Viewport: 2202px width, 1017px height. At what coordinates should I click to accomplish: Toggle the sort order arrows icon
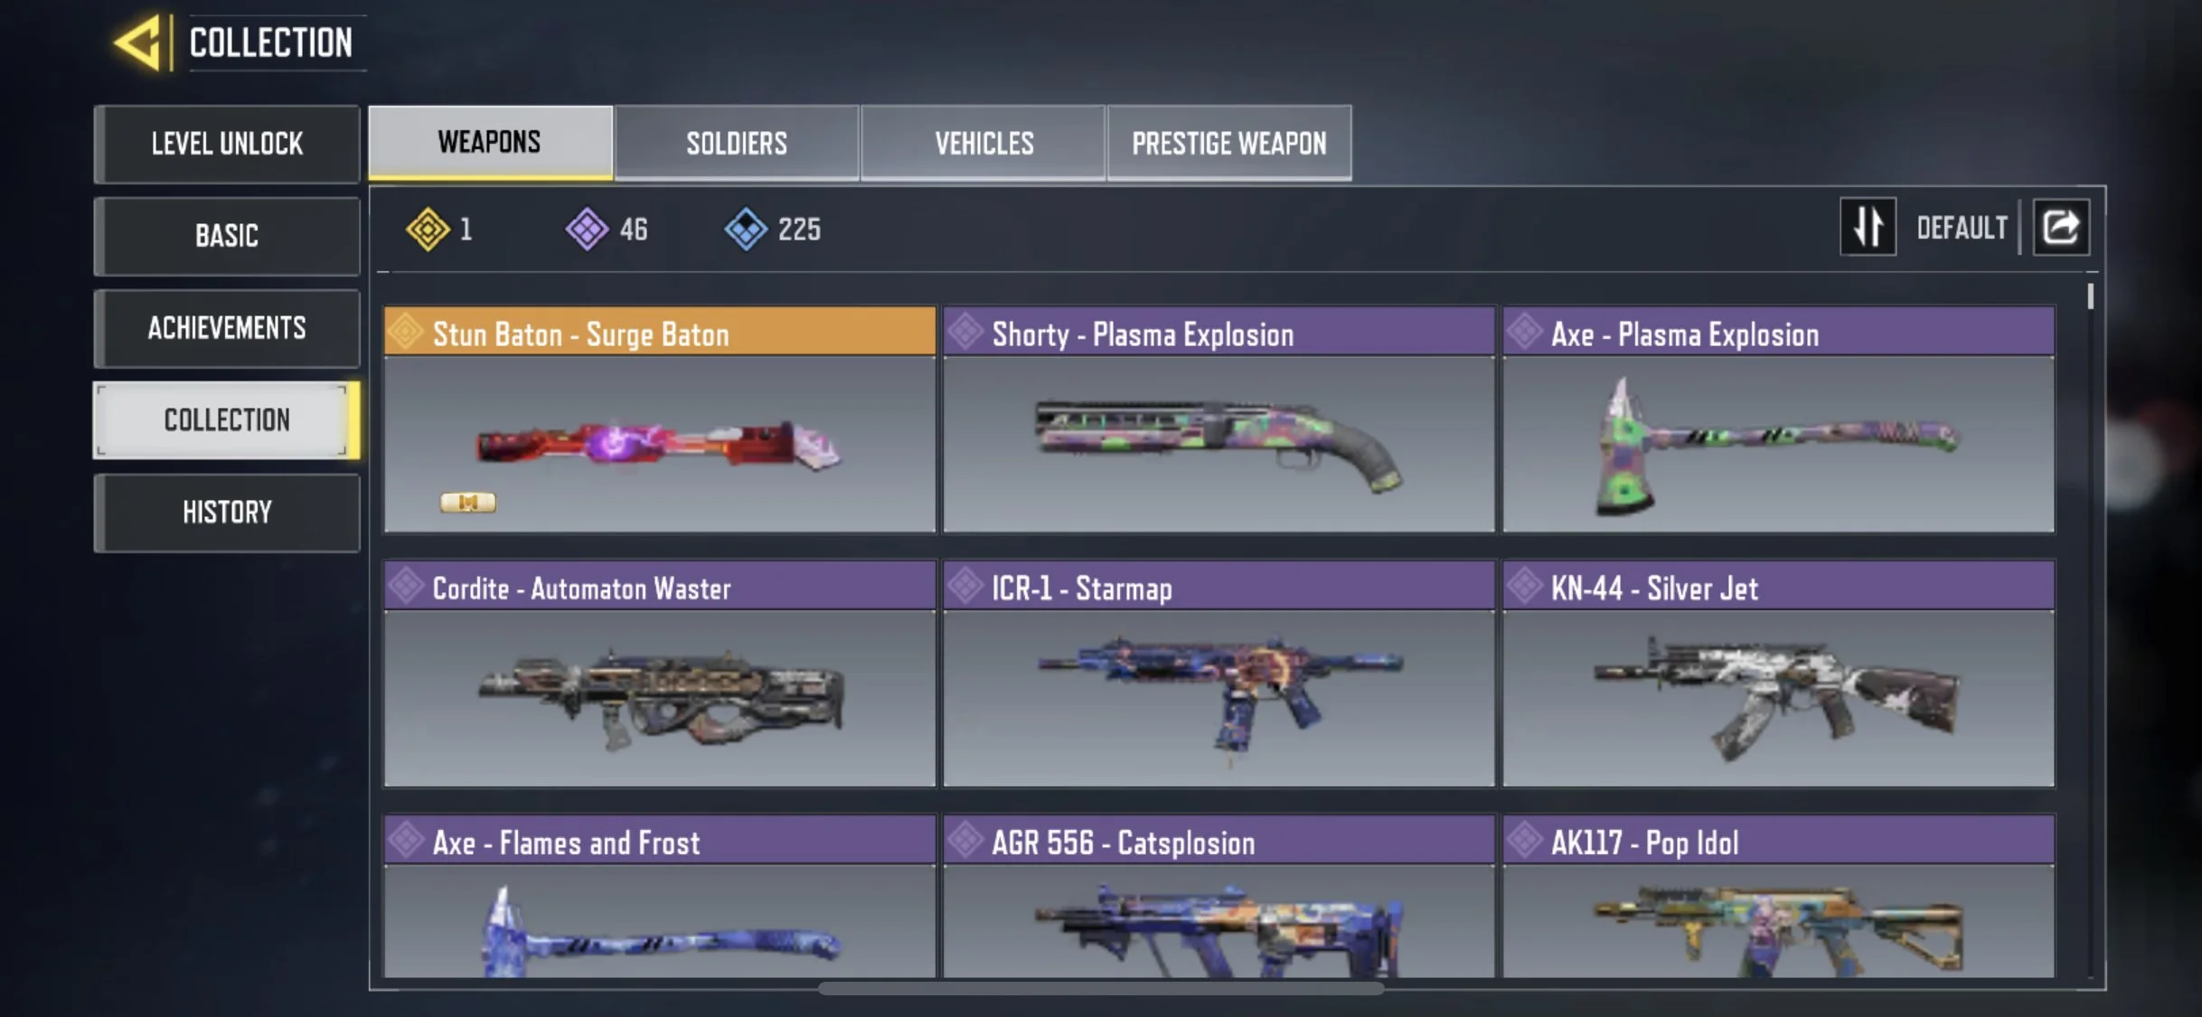(x=1868, y=227)
